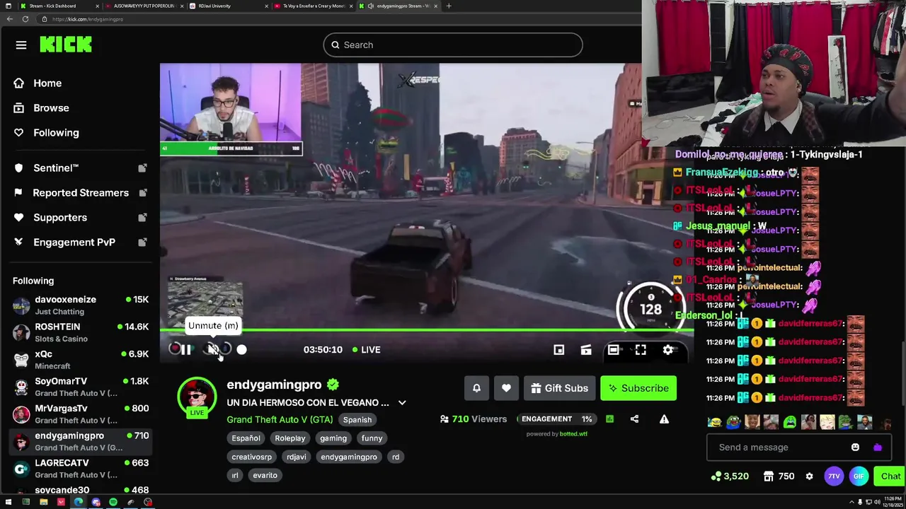
Task: Click external link icon beside Sentinel™
Action: pyautogui.click(x=142, y=168)
